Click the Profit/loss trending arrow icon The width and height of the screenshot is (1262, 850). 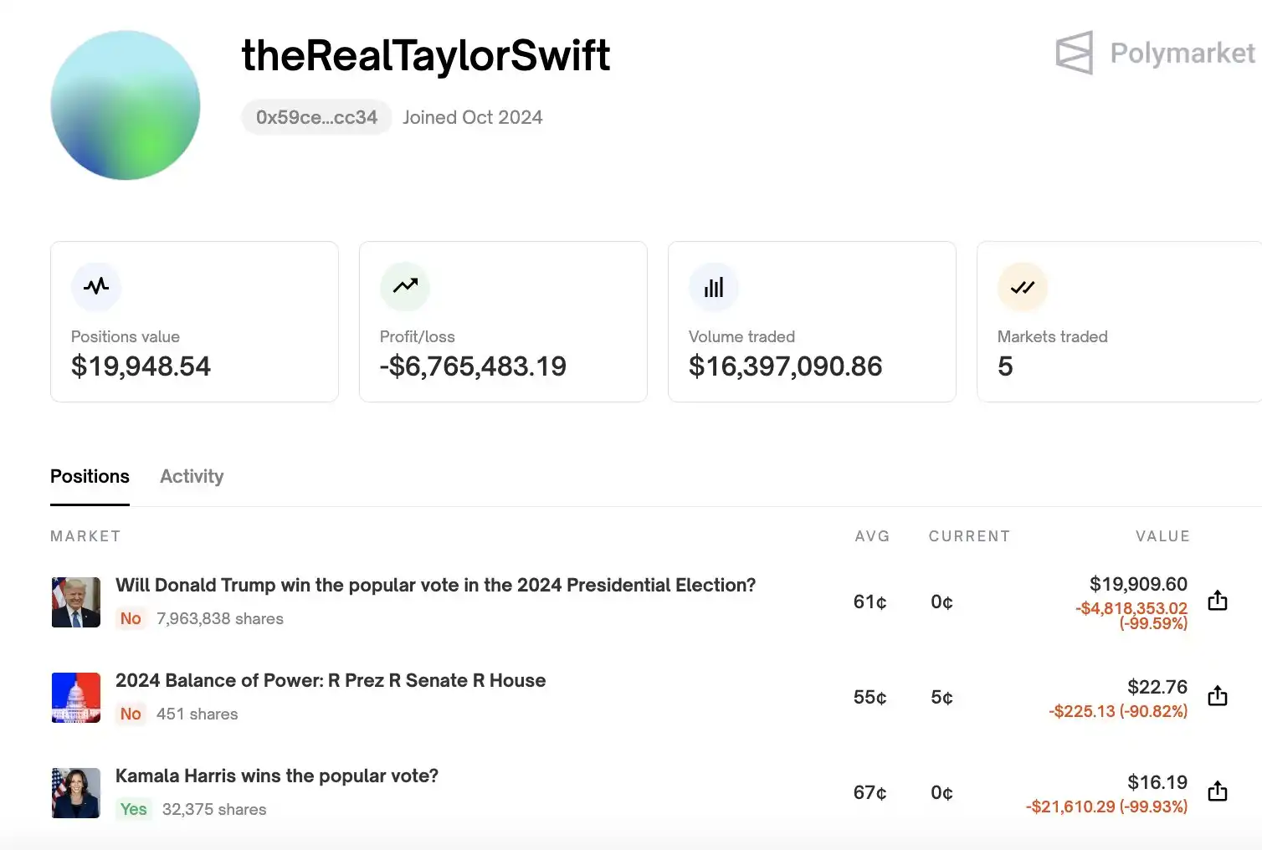[405, 287]
